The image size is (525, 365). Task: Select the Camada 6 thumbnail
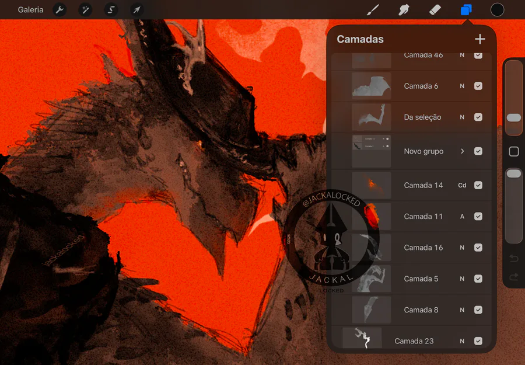372,86
